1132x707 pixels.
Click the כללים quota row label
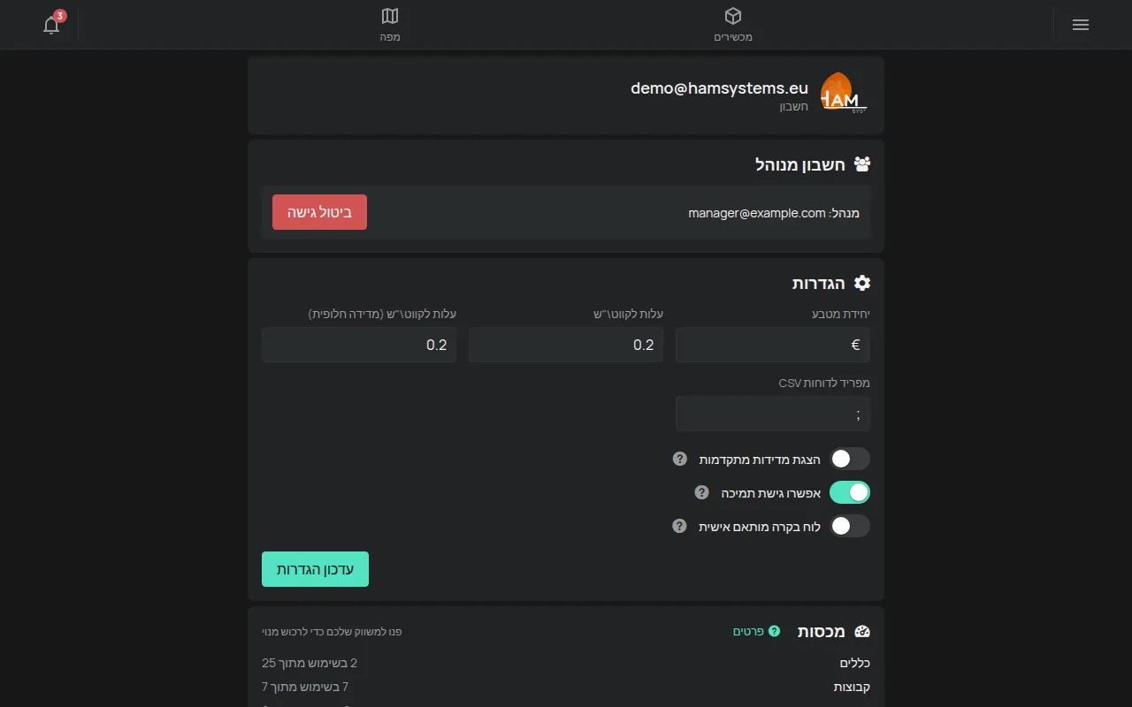coord(855,663)
